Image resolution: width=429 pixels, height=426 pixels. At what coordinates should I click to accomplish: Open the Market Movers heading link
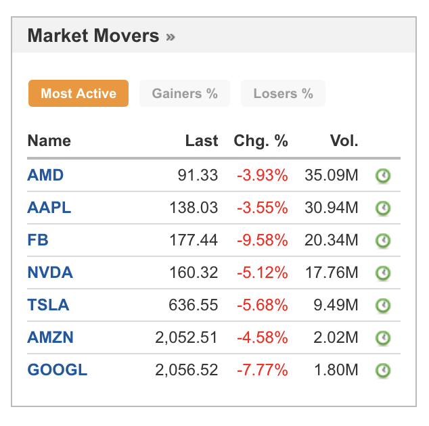click(x=93, y=36)
